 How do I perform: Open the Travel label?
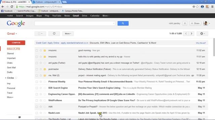pyautogui.click(x=10, y=93)
